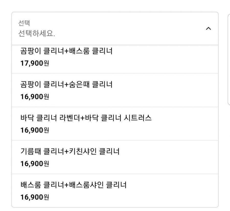
Task: Choose the 배스룸 클리너+배스룸샤인 클리너 option
Action: (115, 191)
